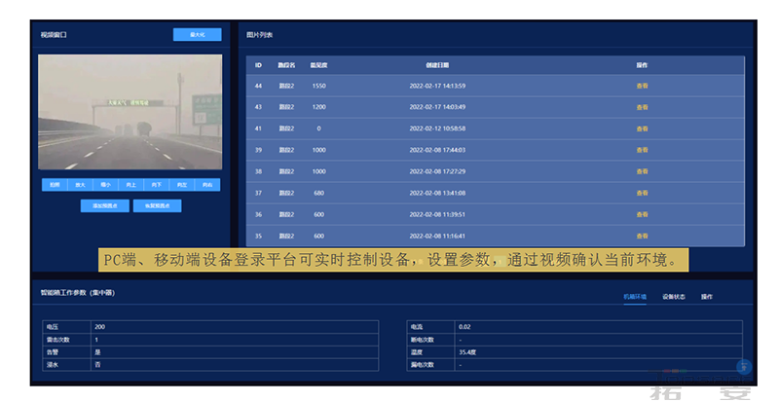Zoom in using the 放大 button
The image size is (779, 402).
(80, 185)
